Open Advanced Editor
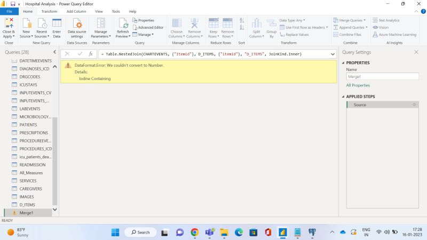 pyautogui.click(x=148, y=28)
